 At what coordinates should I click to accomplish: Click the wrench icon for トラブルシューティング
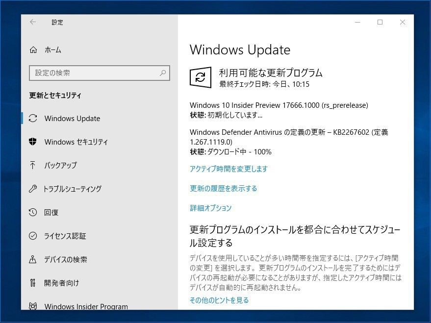33,189
